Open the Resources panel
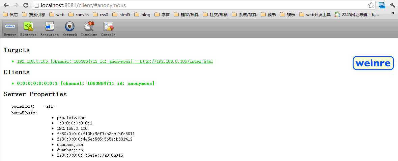Viewport: 398px width, 161px height. pos(49,29)
